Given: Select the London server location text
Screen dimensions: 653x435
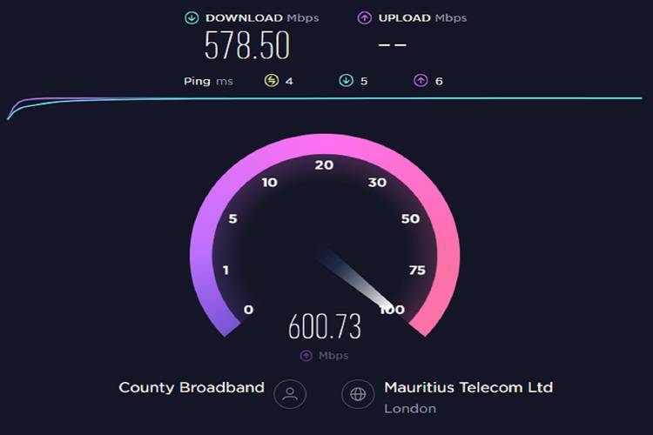Looking at the screenshot, I should click(x=410, y=409).
